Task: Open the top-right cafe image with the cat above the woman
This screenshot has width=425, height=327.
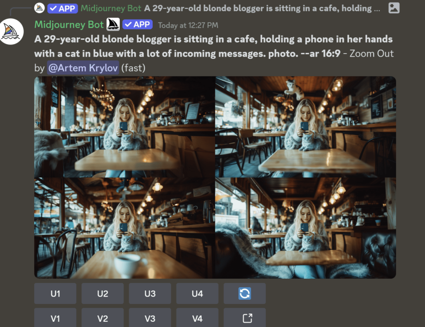Action: (x=306, y=127)
